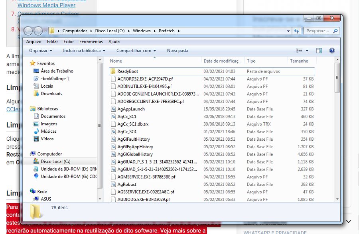Screen dimensions: 359x234
Task: Select ADDINUTIL.EXE-E4104A95.pf file icon
Action: (113, 87)
